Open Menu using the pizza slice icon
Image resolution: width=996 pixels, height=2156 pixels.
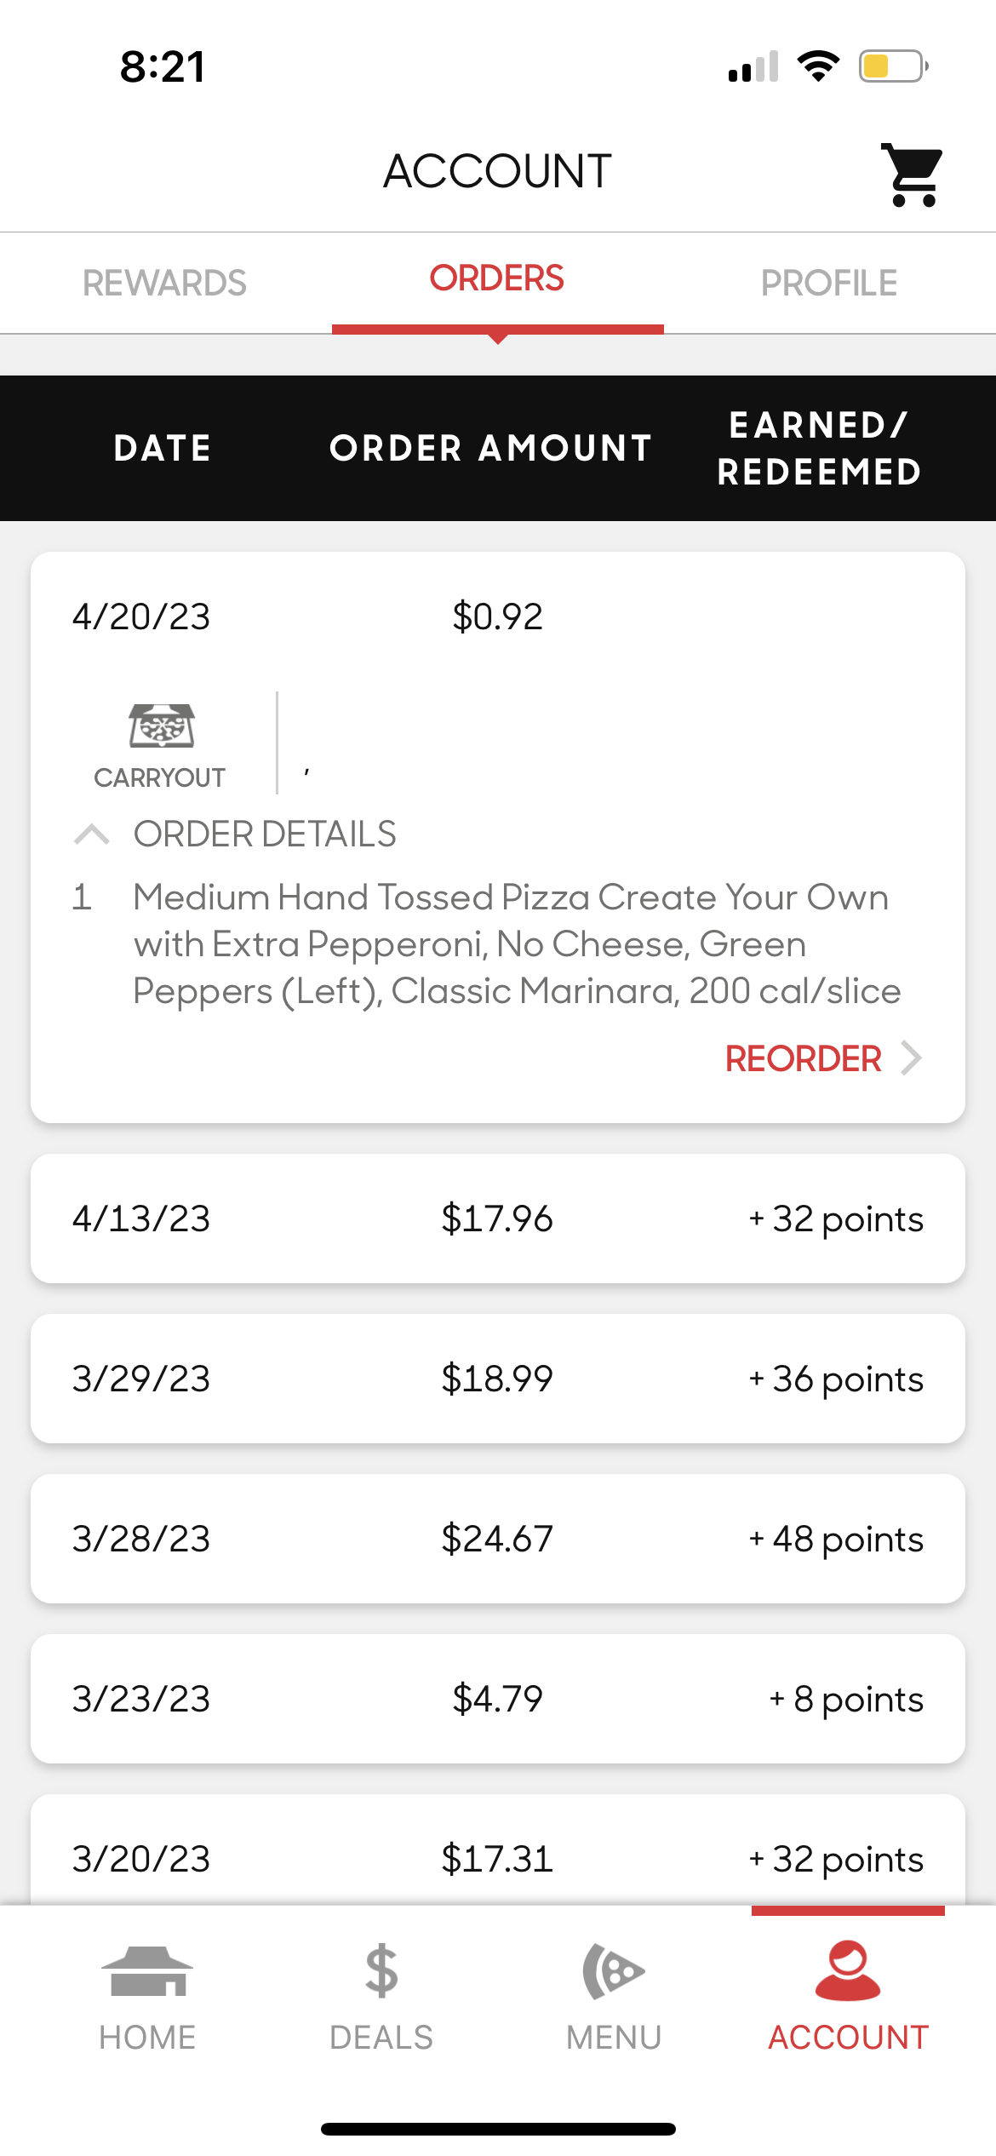614,1972
